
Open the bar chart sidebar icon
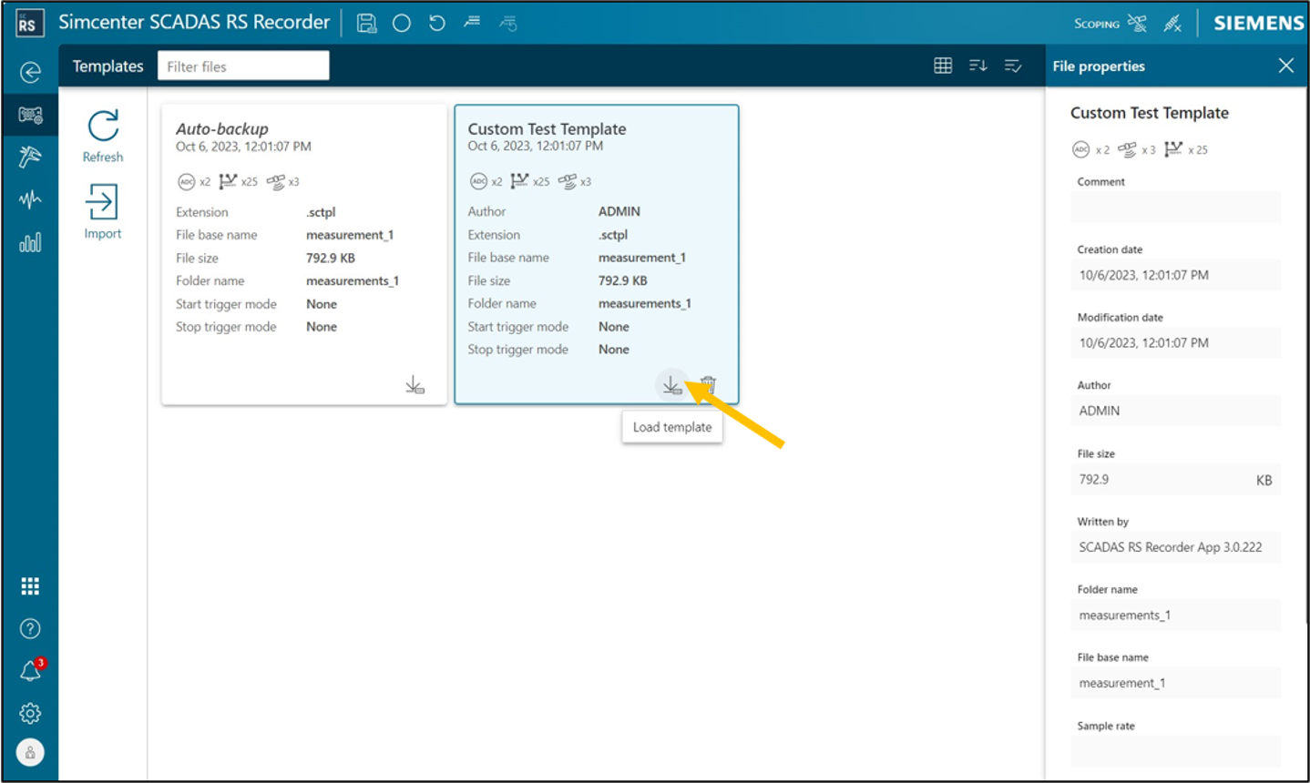(30, 242)
